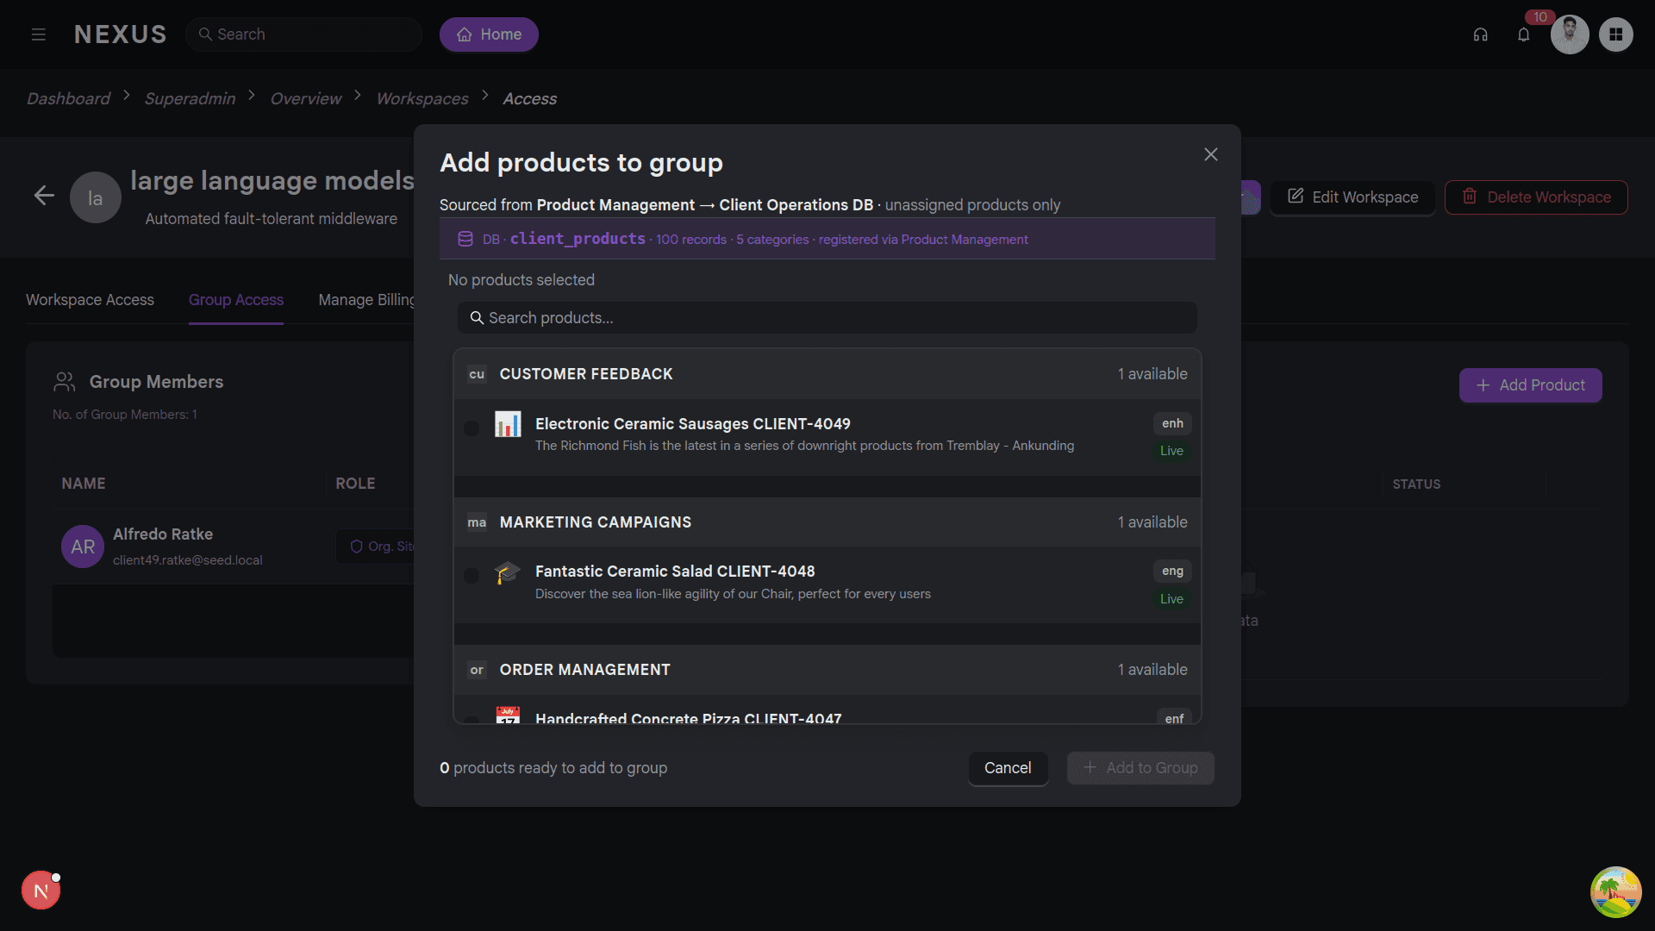Click the Edit Workspace button
The image size is (1655, 931).
tap(1352, 197)
